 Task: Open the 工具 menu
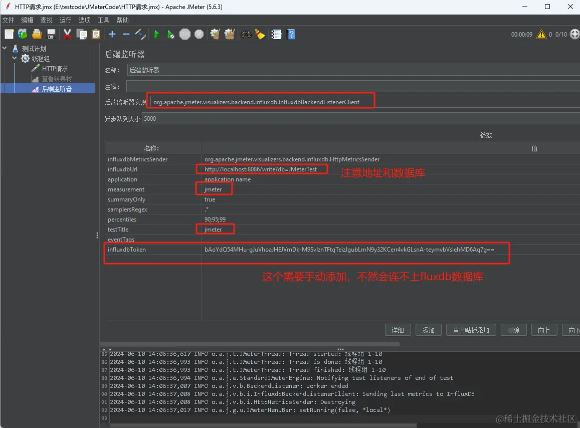coord(103,20)
